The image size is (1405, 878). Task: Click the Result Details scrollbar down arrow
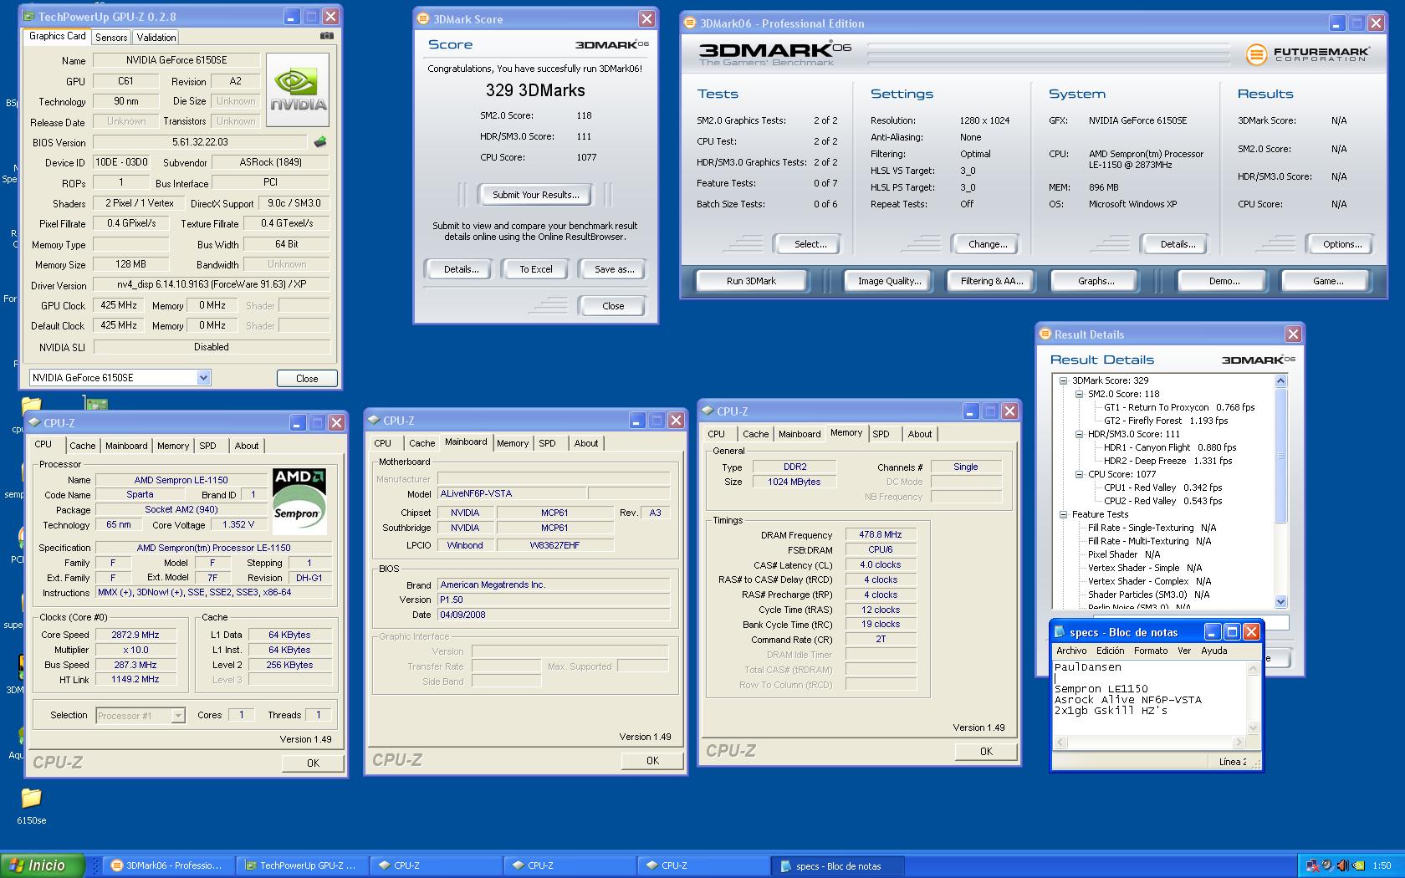click(1280, 602)
